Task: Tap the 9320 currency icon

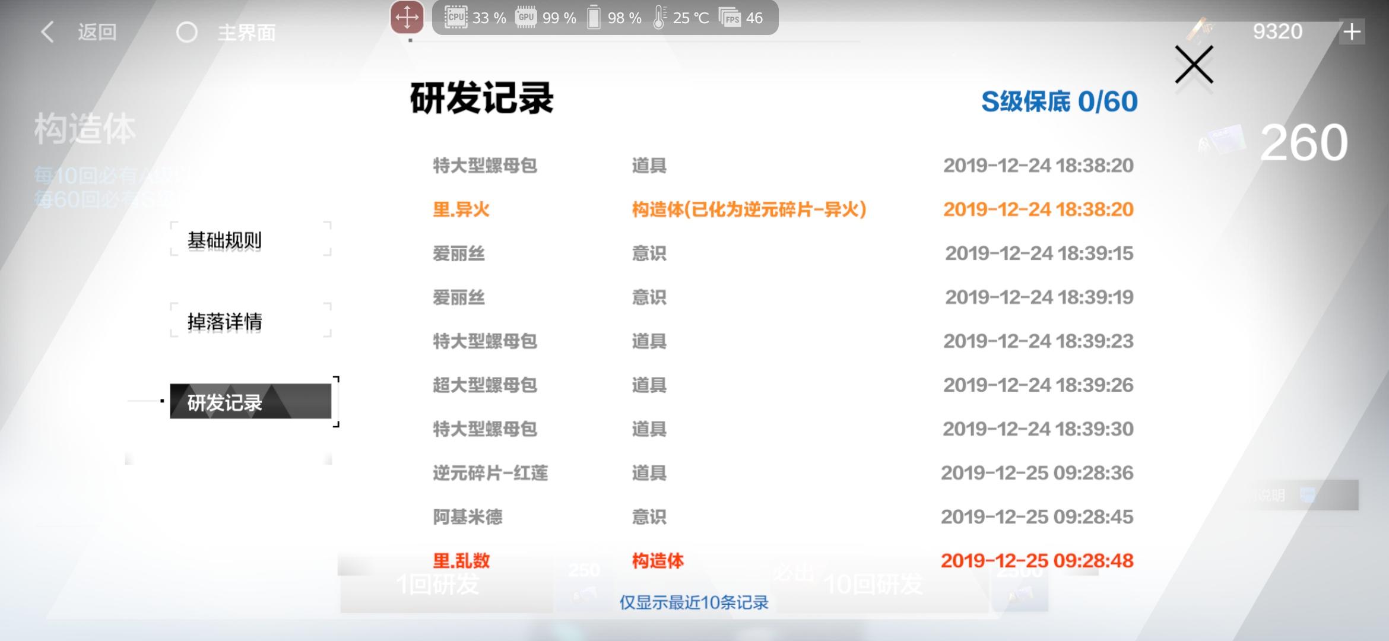Action: pos(1200,31)
